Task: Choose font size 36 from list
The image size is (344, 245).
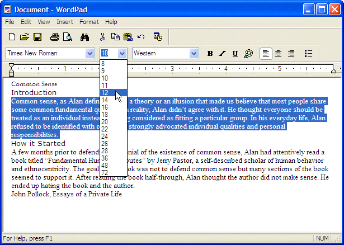Action: click(114, 158)
